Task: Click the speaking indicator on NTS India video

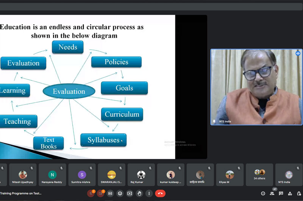Action: [298, 53]
